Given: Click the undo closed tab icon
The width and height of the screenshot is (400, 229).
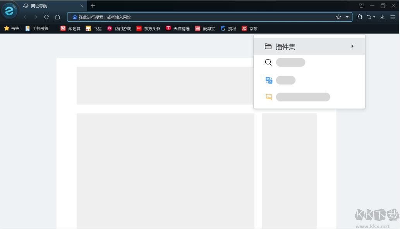Looking at the screenshot, I should point(369,17).
